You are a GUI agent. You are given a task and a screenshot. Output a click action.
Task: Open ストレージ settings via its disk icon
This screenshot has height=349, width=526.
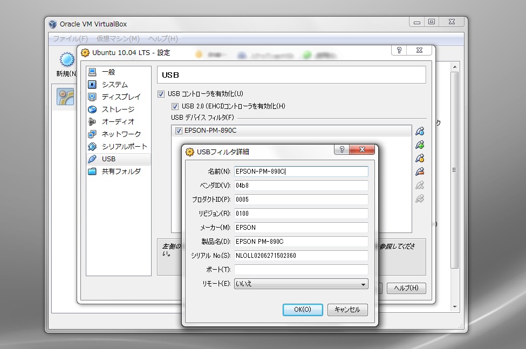tap(92, 110)
